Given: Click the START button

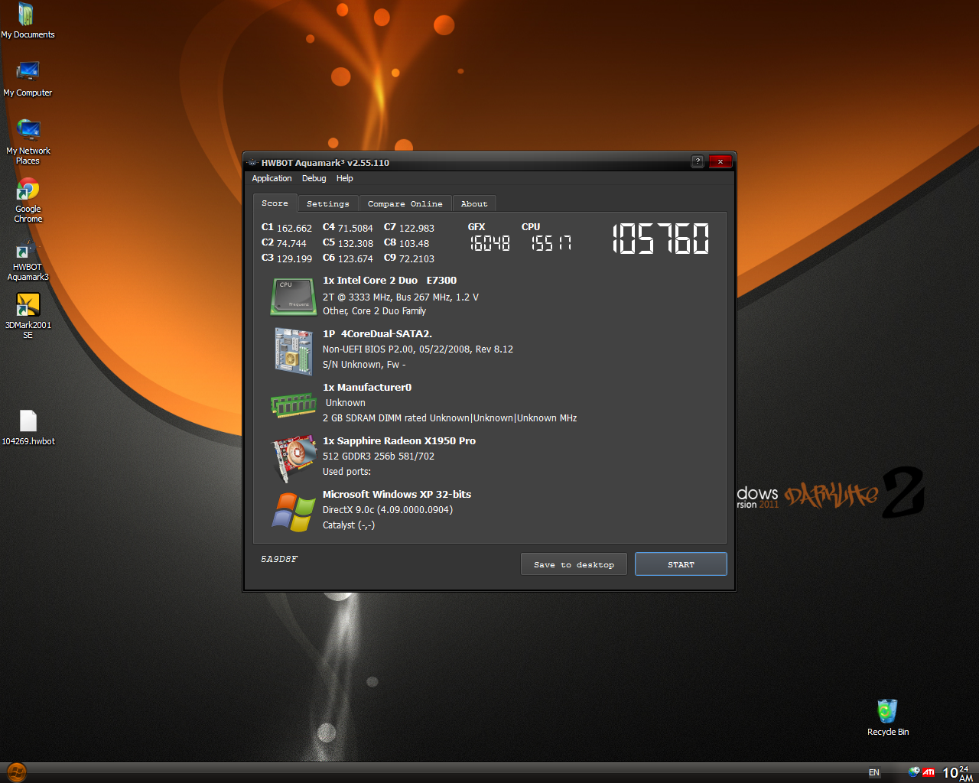Looking at the screenshot, I should point(681,564).
